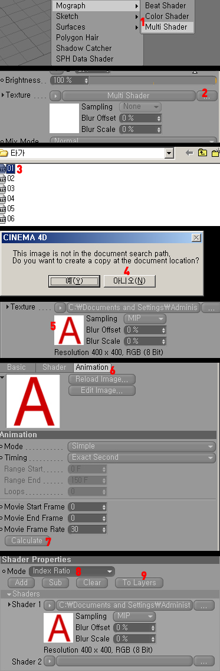Click the Reload Image... button

102,379
